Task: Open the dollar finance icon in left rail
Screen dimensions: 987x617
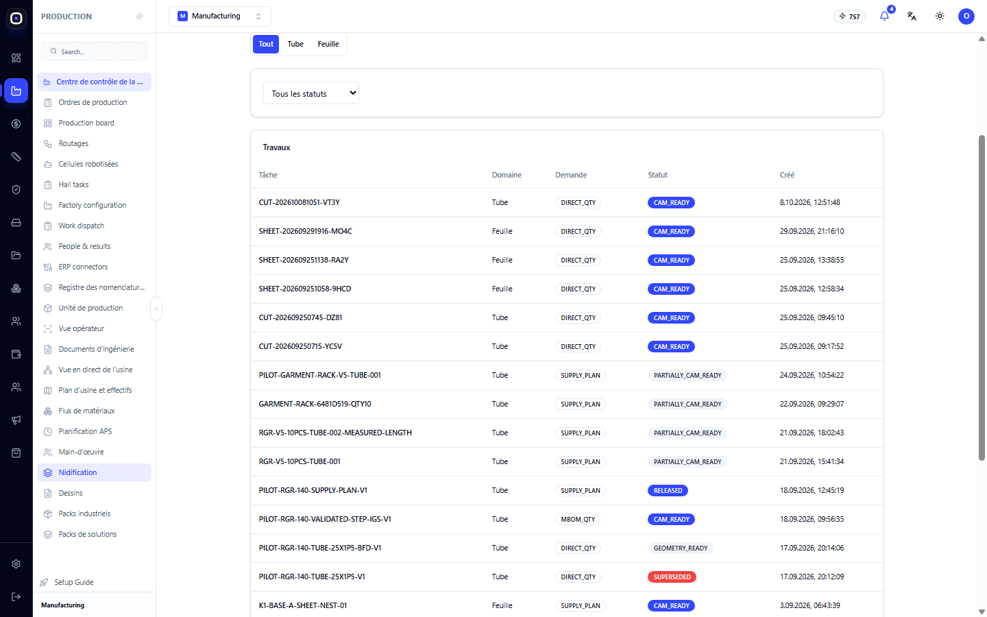Action: coord(16,124)
